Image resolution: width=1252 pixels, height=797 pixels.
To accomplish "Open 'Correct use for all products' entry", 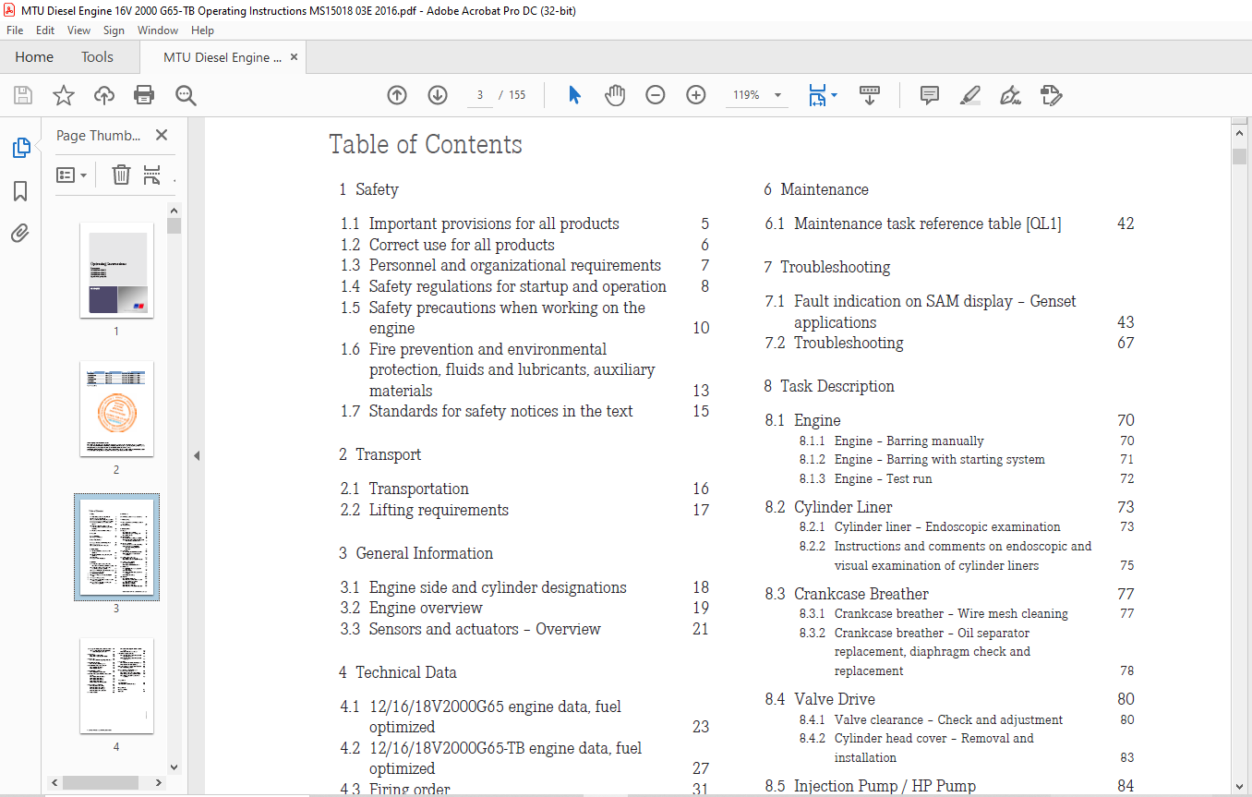I will [462, 245].
